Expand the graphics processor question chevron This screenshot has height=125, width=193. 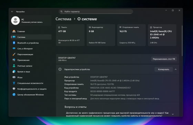tap(173, 114)
